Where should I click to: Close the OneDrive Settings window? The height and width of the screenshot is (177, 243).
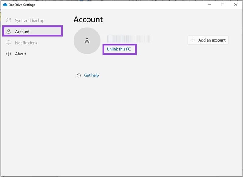(x=236, y=5)
